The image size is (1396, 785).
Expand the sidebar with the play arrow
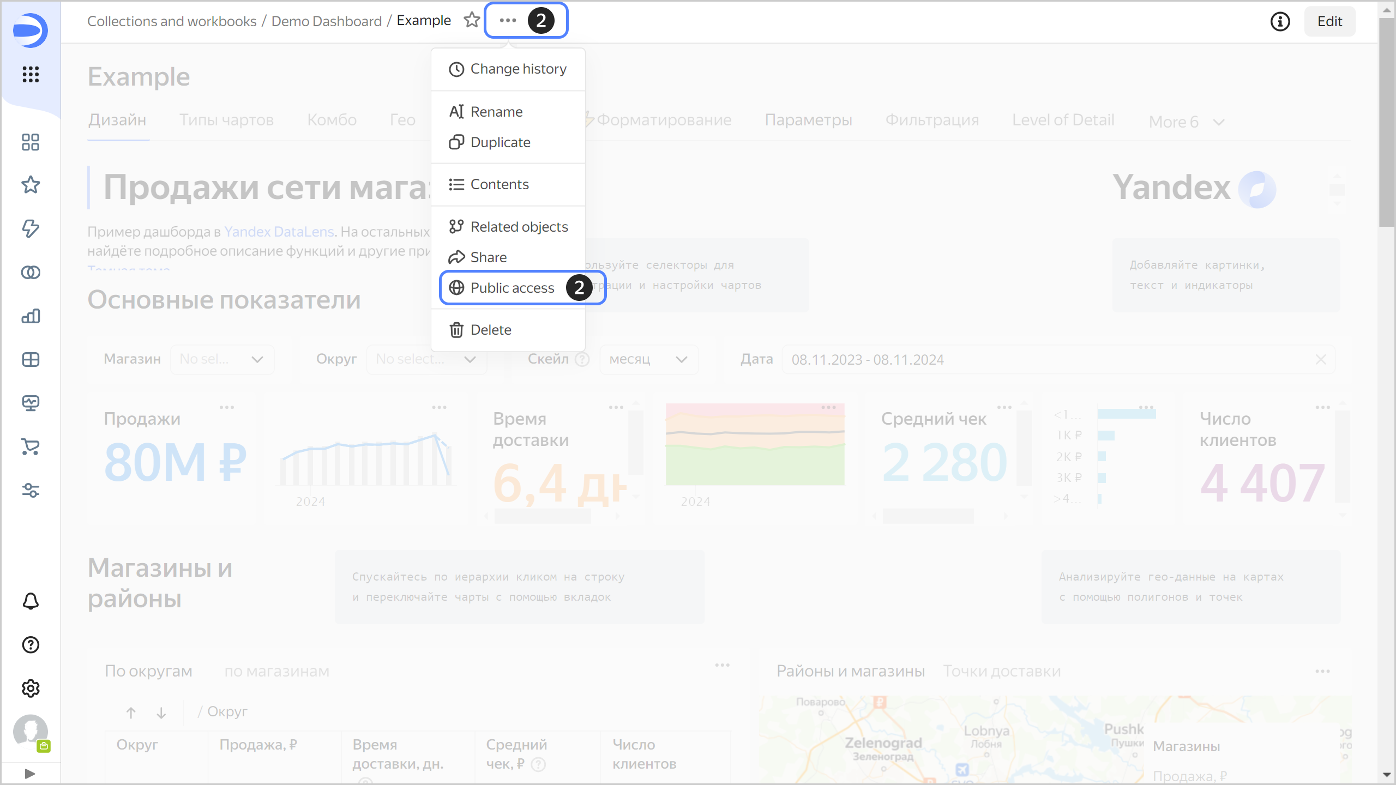30,774
